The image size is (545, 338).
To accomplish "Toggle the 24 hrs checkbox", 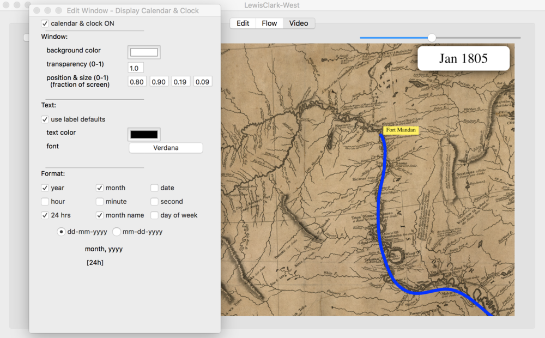I will pos(45,215).
